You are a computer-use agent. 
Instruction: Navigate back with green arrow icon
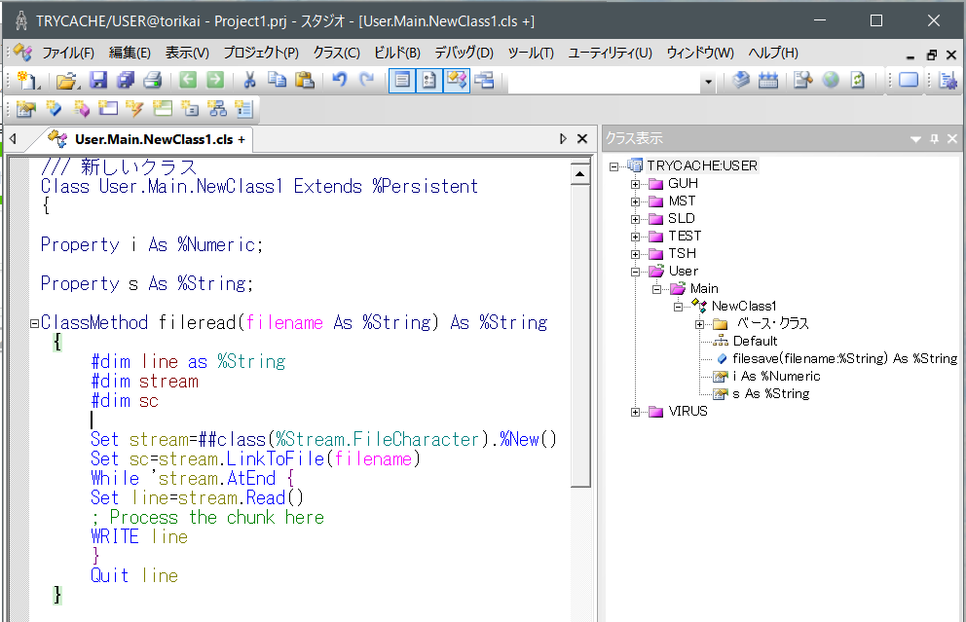click(x=186, y=81)
